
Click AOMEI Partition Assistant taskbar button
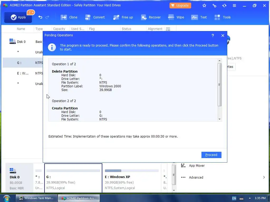point(79,198)
